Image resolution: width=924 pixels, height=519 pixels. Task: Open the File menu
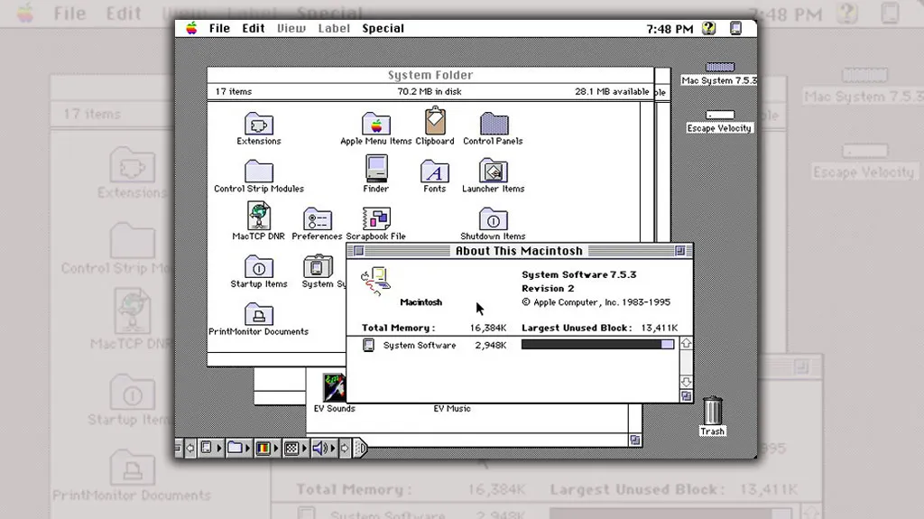[x=219, y=28]
